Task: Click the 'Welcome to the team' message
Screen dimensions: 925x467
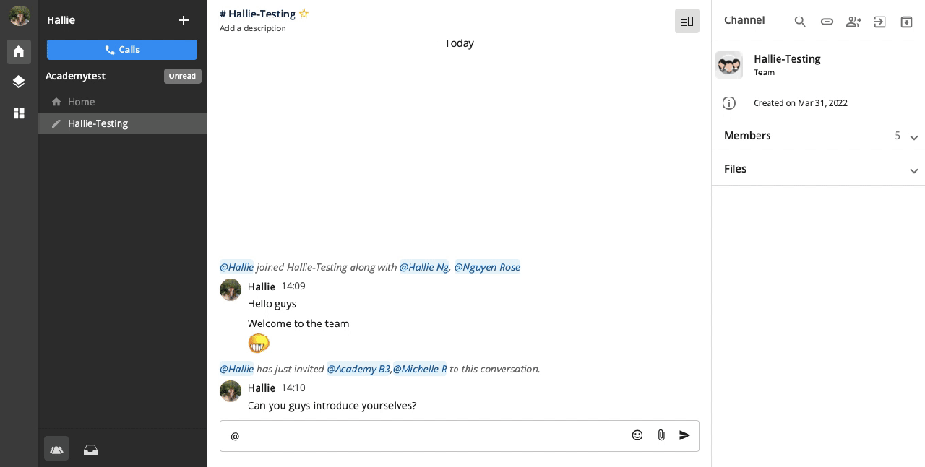Action: [298, 323]
